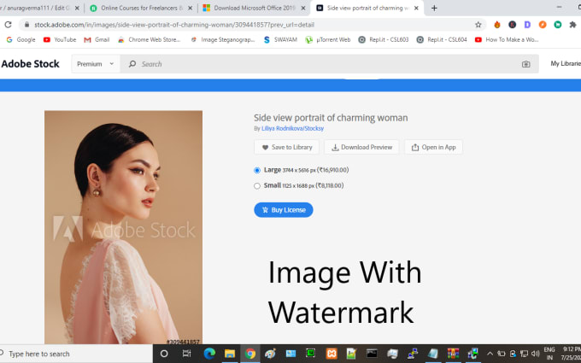The image size is (581, 363).
Task: Select the Large size option
Action: (x=257, y=170)
